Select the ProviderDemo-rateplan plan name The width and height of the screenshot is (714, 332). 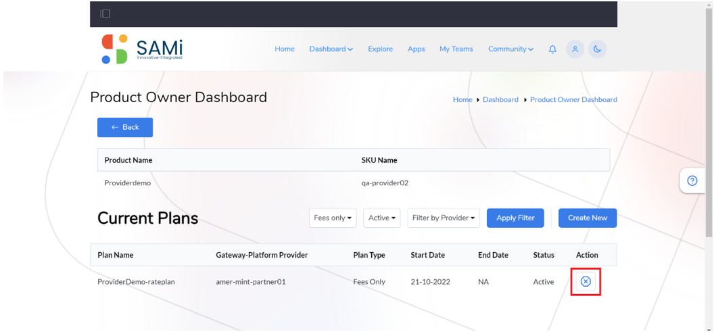pos(136,282)
